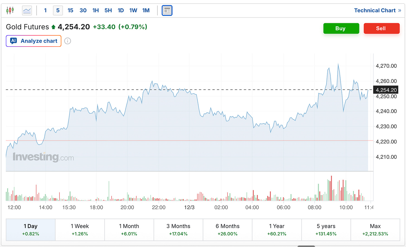Select the area chart type icon

(x=27, y=11)
